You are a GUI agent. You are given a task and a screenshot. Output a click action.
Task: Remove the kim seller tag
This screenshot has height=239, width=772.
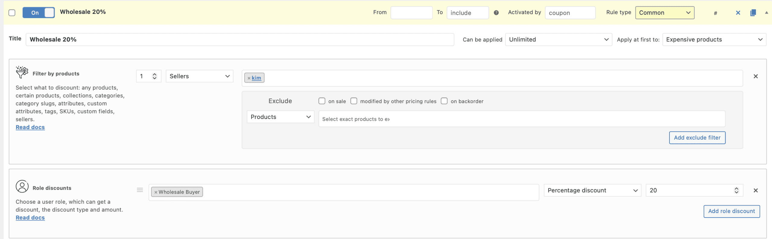[x=249, y=78]
